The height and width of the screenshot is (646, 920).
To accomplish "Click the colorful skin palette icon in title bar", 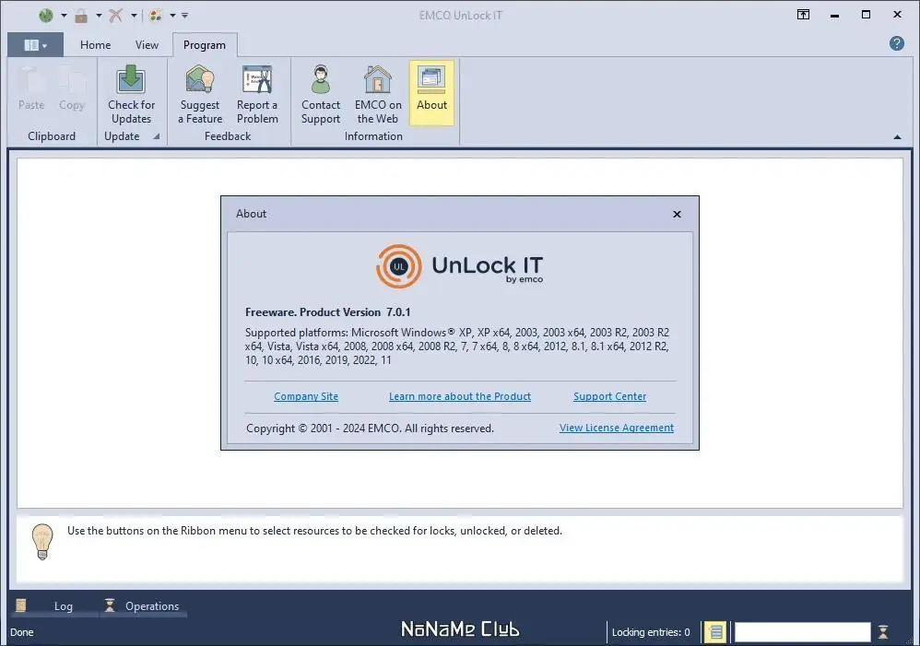I will (x=156, y=16).
